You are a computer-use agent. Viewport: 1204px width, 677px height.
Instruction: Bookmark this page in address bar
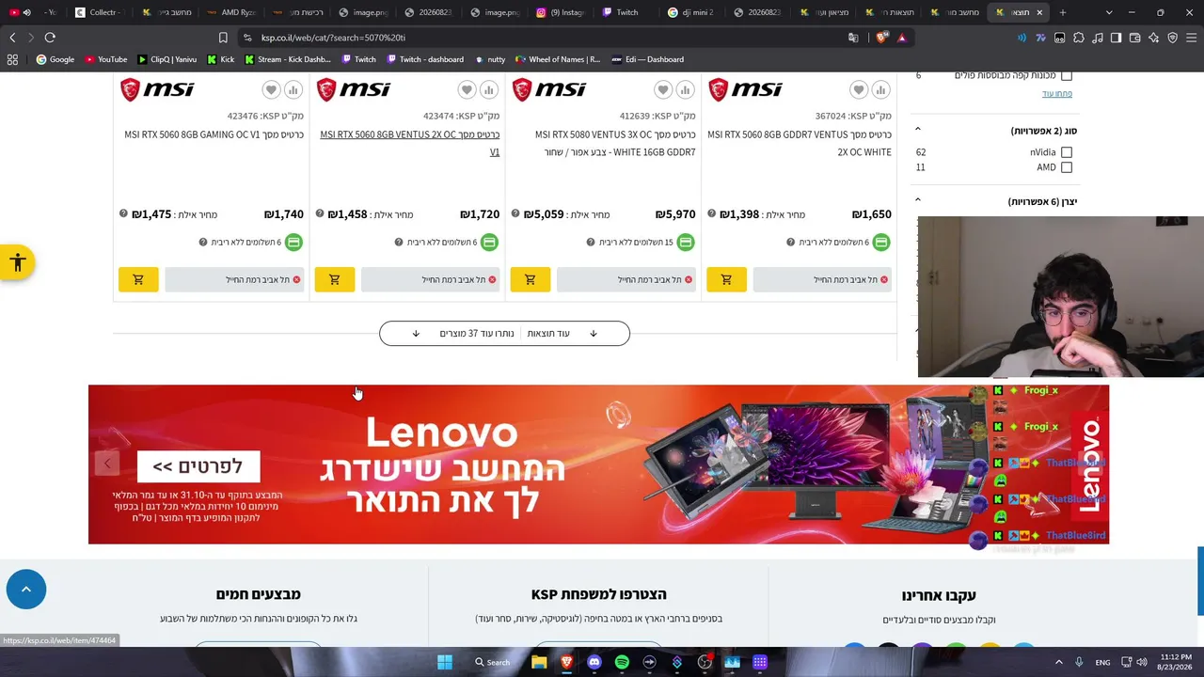coord(223,38)
